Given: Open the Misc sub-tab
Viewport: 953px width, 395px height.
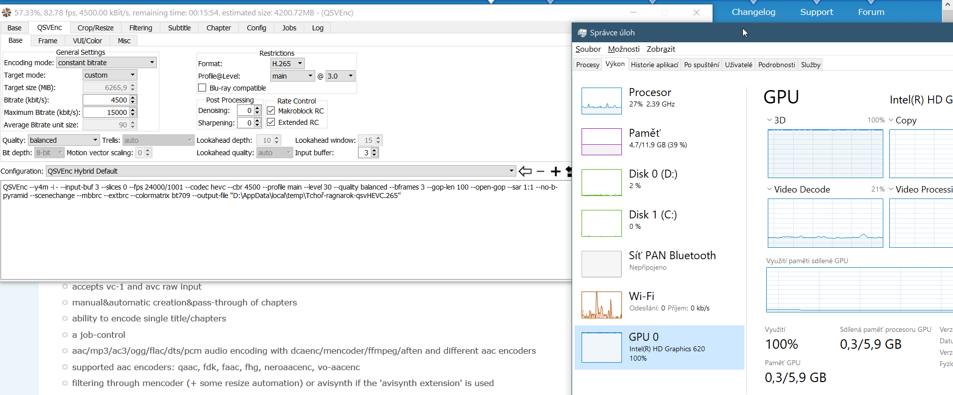Looking at the screenshot, I should click(124, 41).
